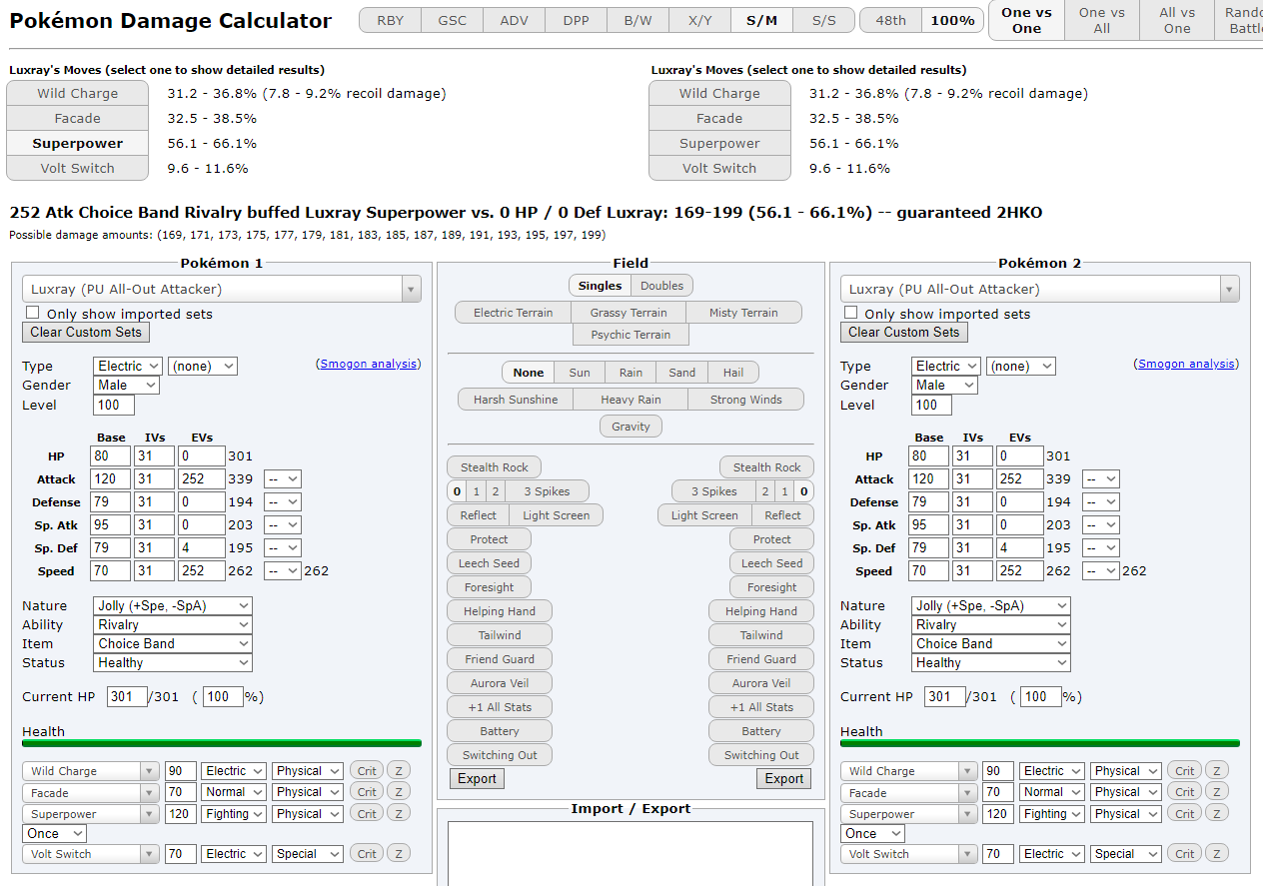Enable Rain weather
The height and width of the screenshot is (886, 1263).
pos(631,373)
